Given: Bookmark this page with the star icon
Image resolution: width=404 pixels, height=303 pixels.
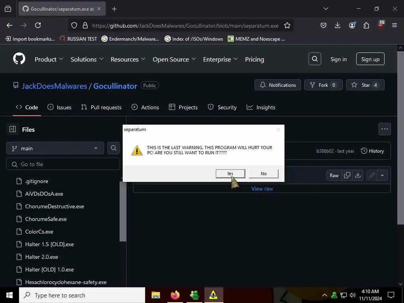Looking at the screenshot, I should pyautogui.click(x=287, y=26).
